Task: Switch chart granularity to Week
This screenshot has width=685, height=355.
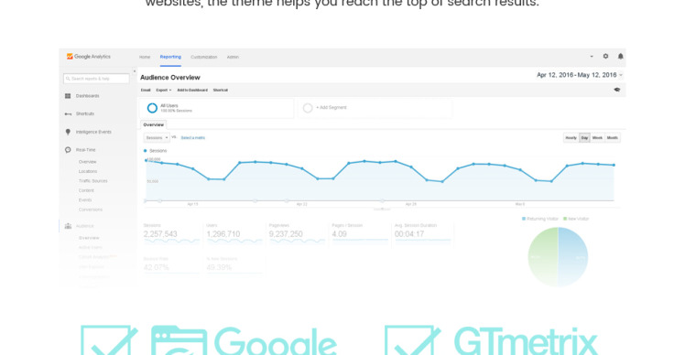Action: pos(597,138)
